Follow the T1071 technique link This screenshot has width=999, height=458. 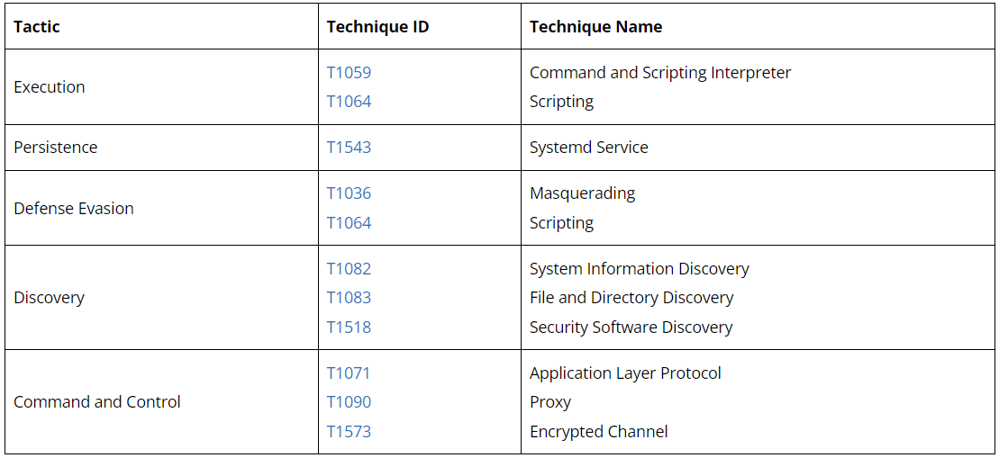coord(349,373)
